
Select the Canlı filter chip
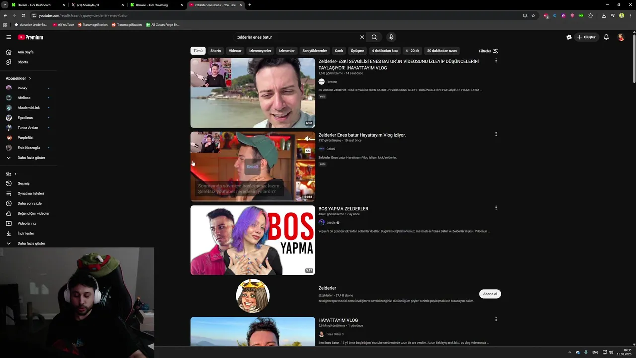(339, 51)
